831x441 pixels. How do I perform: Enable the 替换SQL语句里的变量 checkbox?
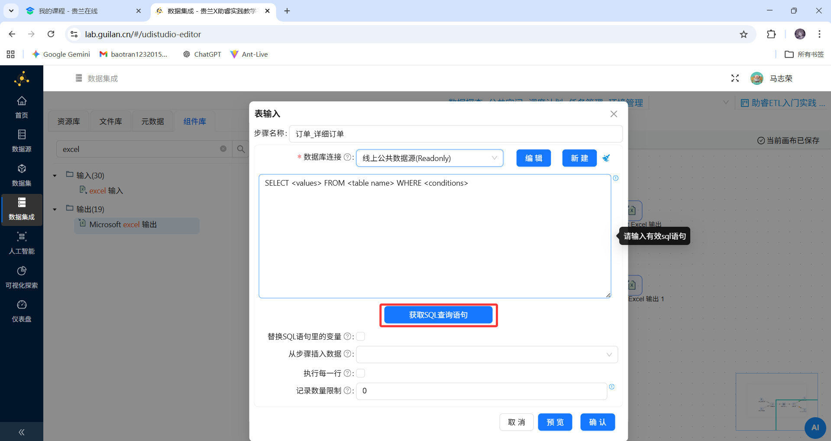[360, 336]
